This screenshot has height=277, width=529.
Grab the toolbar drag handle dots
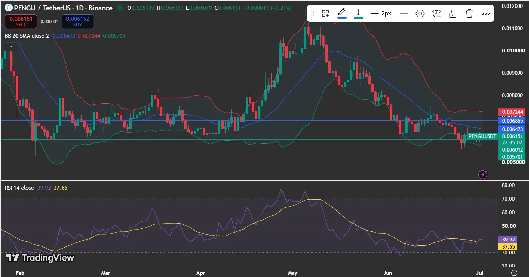312,14
